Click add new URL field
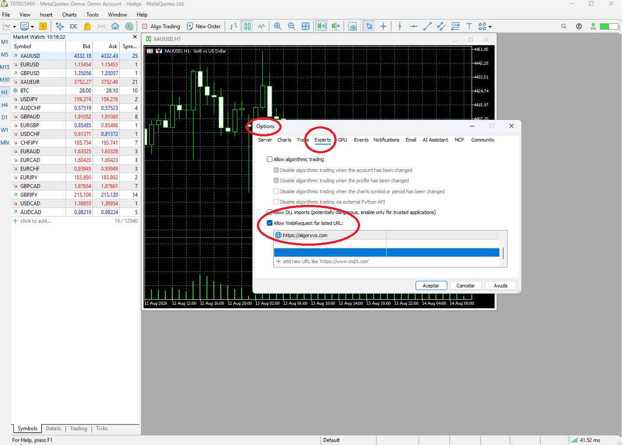 point(386,261)
